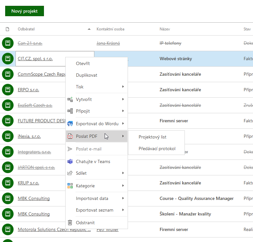This screenshot has height=242, width=253.
Task: Click Course - Quality Assurance Manager text
Action: (x=196, y=198)
